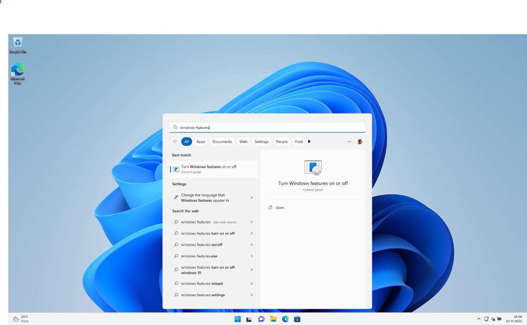This screenshot has width=527, height=325.
Task: Click the language icon beside 'Change the language'
Action: [176, 198]
